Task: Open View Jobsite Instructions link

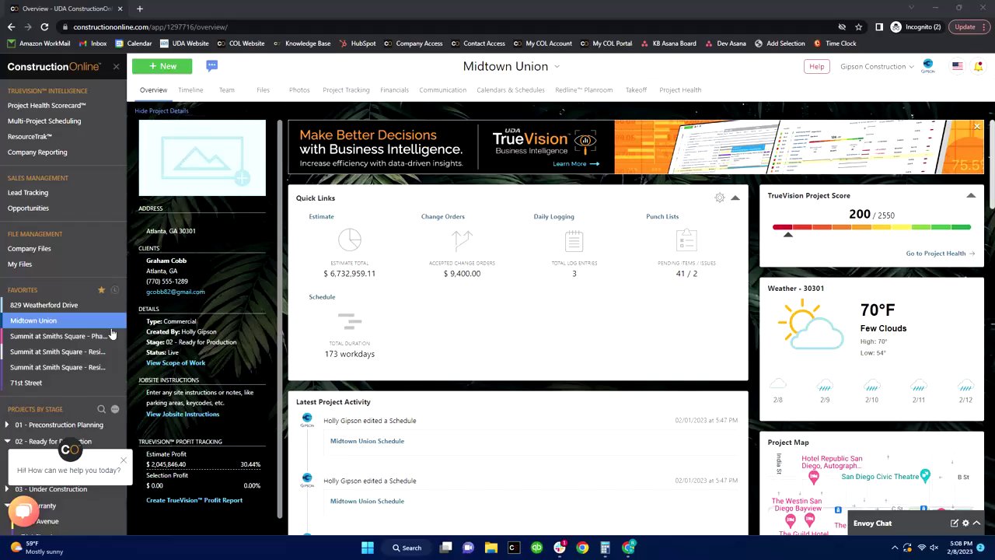Action: (x=183, y=414)
